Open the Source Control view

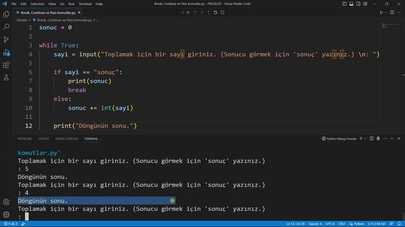(6, 39)
